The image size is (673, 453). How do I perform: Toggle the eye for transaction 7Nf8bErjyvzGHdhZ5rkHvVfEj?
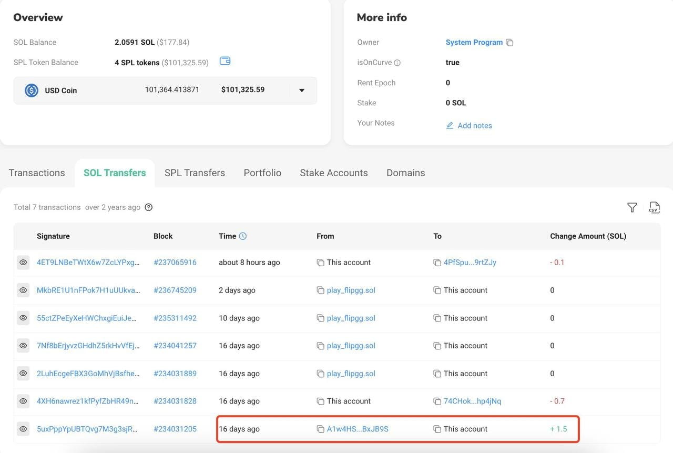(23, 346)
